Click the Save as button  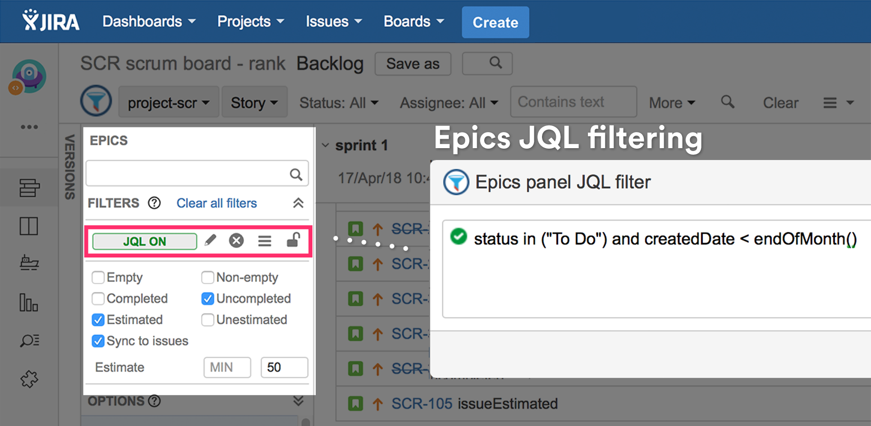click(413, 63)
